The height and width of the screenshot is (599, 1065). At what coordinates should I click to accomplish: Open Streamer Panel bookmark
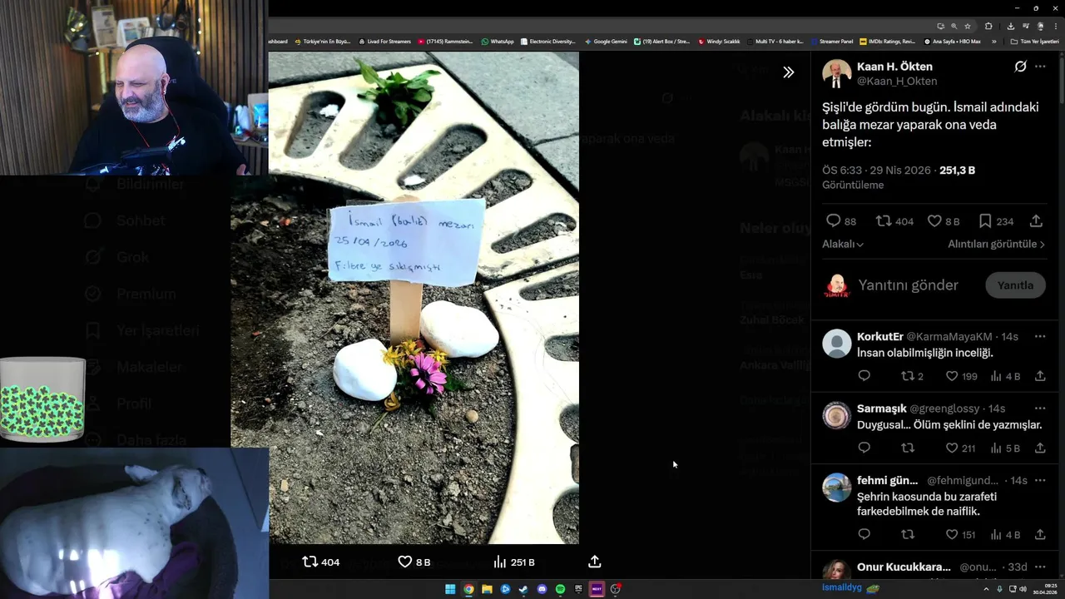point(831,42)
